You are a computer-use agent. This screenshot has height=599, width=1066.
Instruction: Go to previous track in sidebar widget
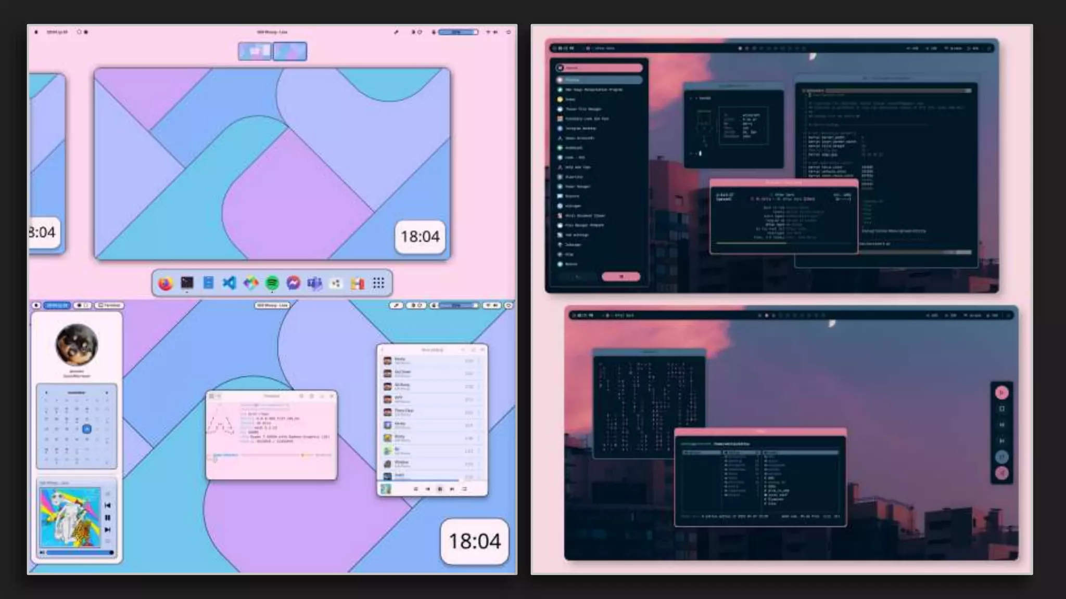[x=108, y=505]
